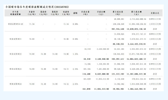The width and height of the screenshot is (168, 100).
Task: Select the row label 碳排放配额23
Action: click(x=15, y=69)
